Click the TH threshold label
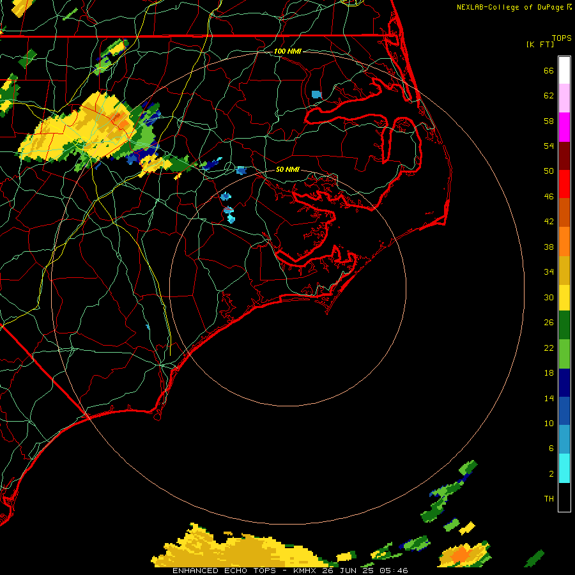Viewport: 575px width, 575px height. (549, 499)
